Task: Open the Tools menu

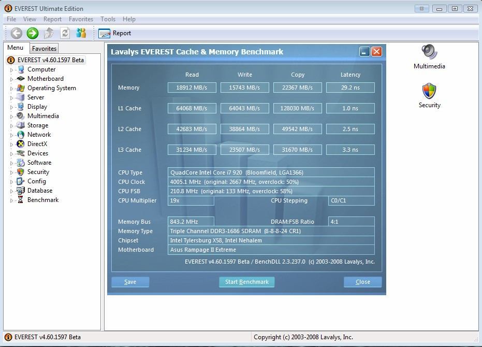Action: (x=108, y=19)
